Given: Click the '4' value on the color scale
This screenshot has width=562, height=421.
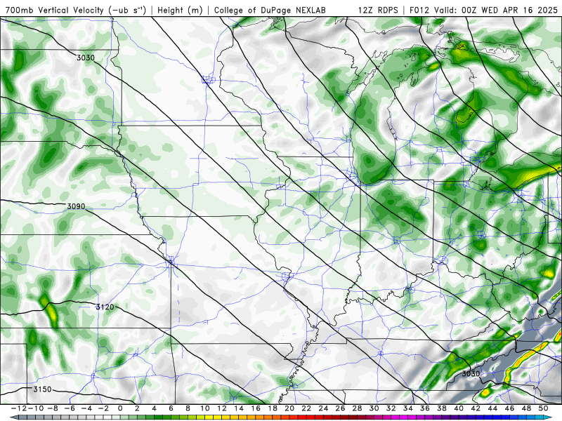Looking at the screenshot, I should pyautogui.click(x=154, y=408).
